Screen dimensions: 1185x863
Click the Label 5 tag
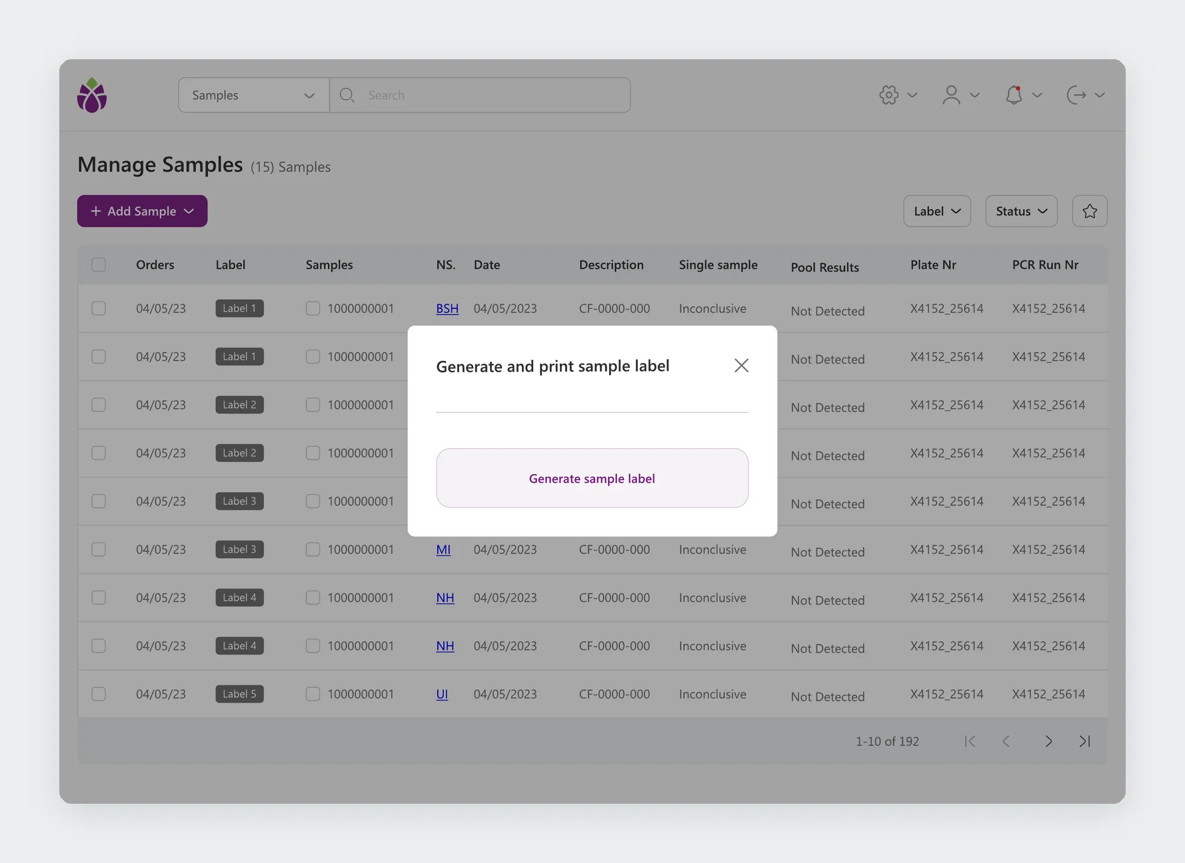click(x=239, y=694)
